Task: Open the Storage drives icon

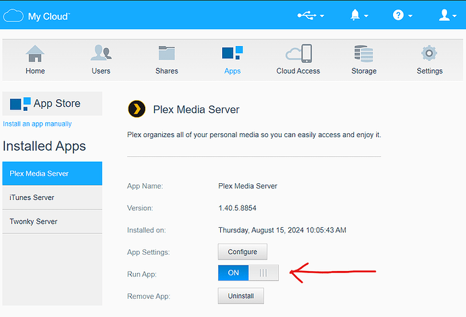Action: 363,53
